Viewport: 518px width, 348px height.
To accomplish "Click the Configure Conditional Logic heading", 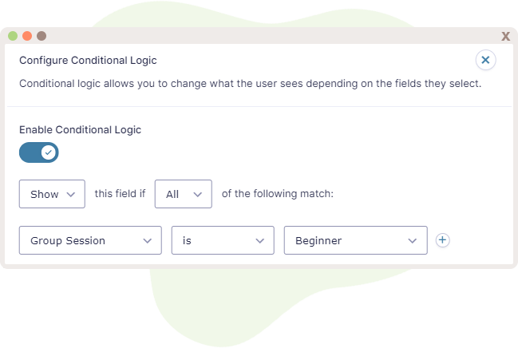I will point(88,61).
